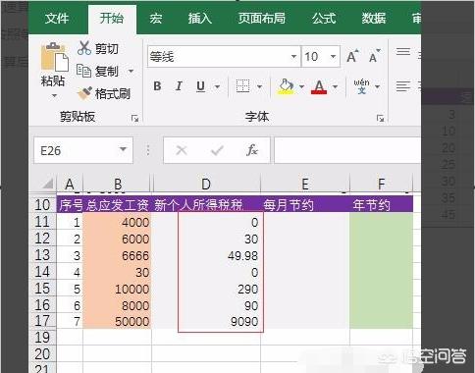The width and height of the screenshot is (475, 373).
Task: Switch to the 插入 ribbon tab
Action: (200, 18)
